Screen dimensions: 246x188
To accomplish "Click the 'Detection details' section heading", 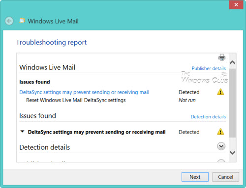I will (x=45, y=147).
